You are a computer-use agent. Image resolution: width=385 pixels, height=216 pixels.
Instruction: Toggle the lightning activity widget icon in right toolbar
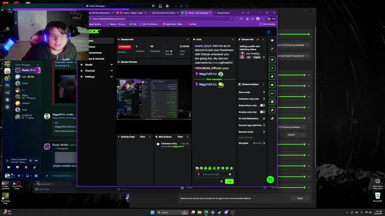click(x=272, y=68)
